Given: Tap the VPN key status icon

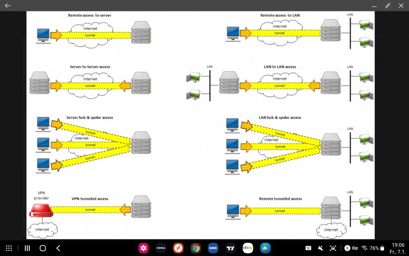Looking at the screenshot, I should (355, 248).
